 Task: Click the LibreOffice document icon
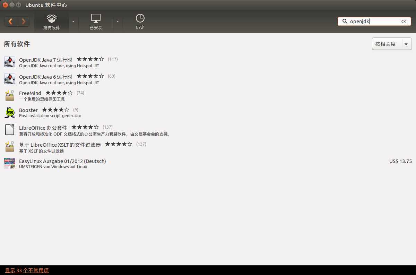click(10, 130)
